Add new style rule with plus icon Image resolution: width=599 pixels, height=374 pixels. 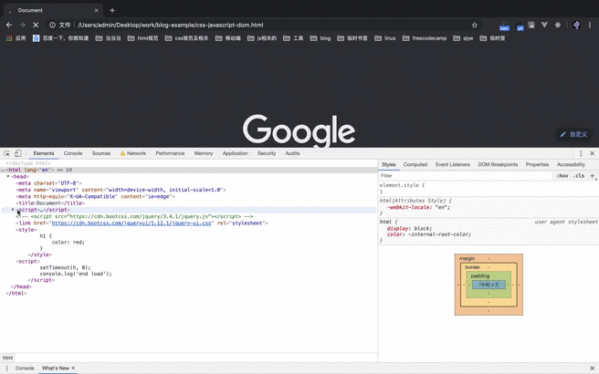point(593,175)
